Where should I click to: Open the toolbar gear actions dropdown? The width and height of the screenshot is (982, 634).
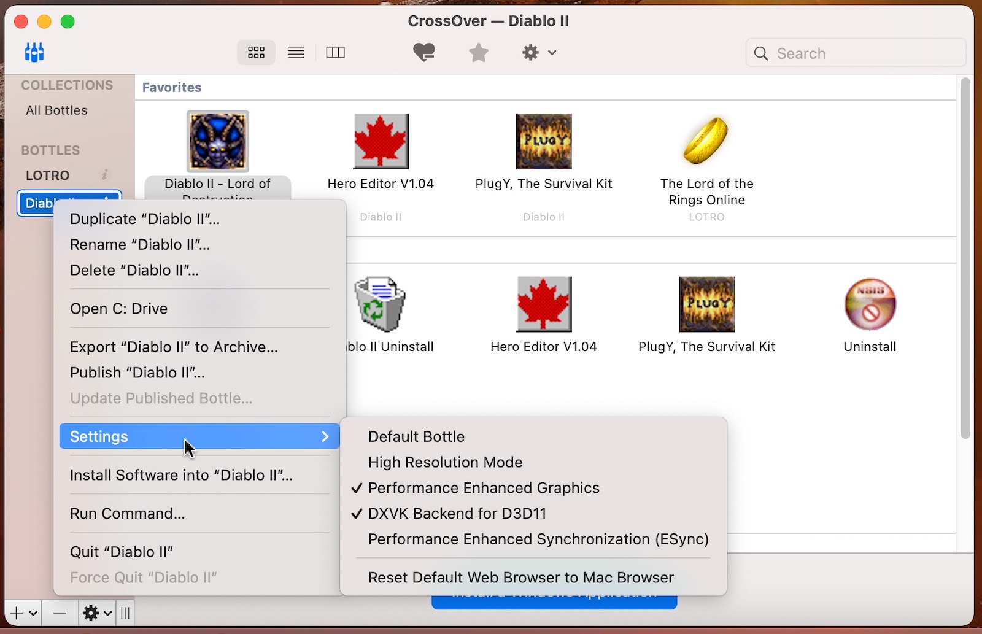click(539, 53)
